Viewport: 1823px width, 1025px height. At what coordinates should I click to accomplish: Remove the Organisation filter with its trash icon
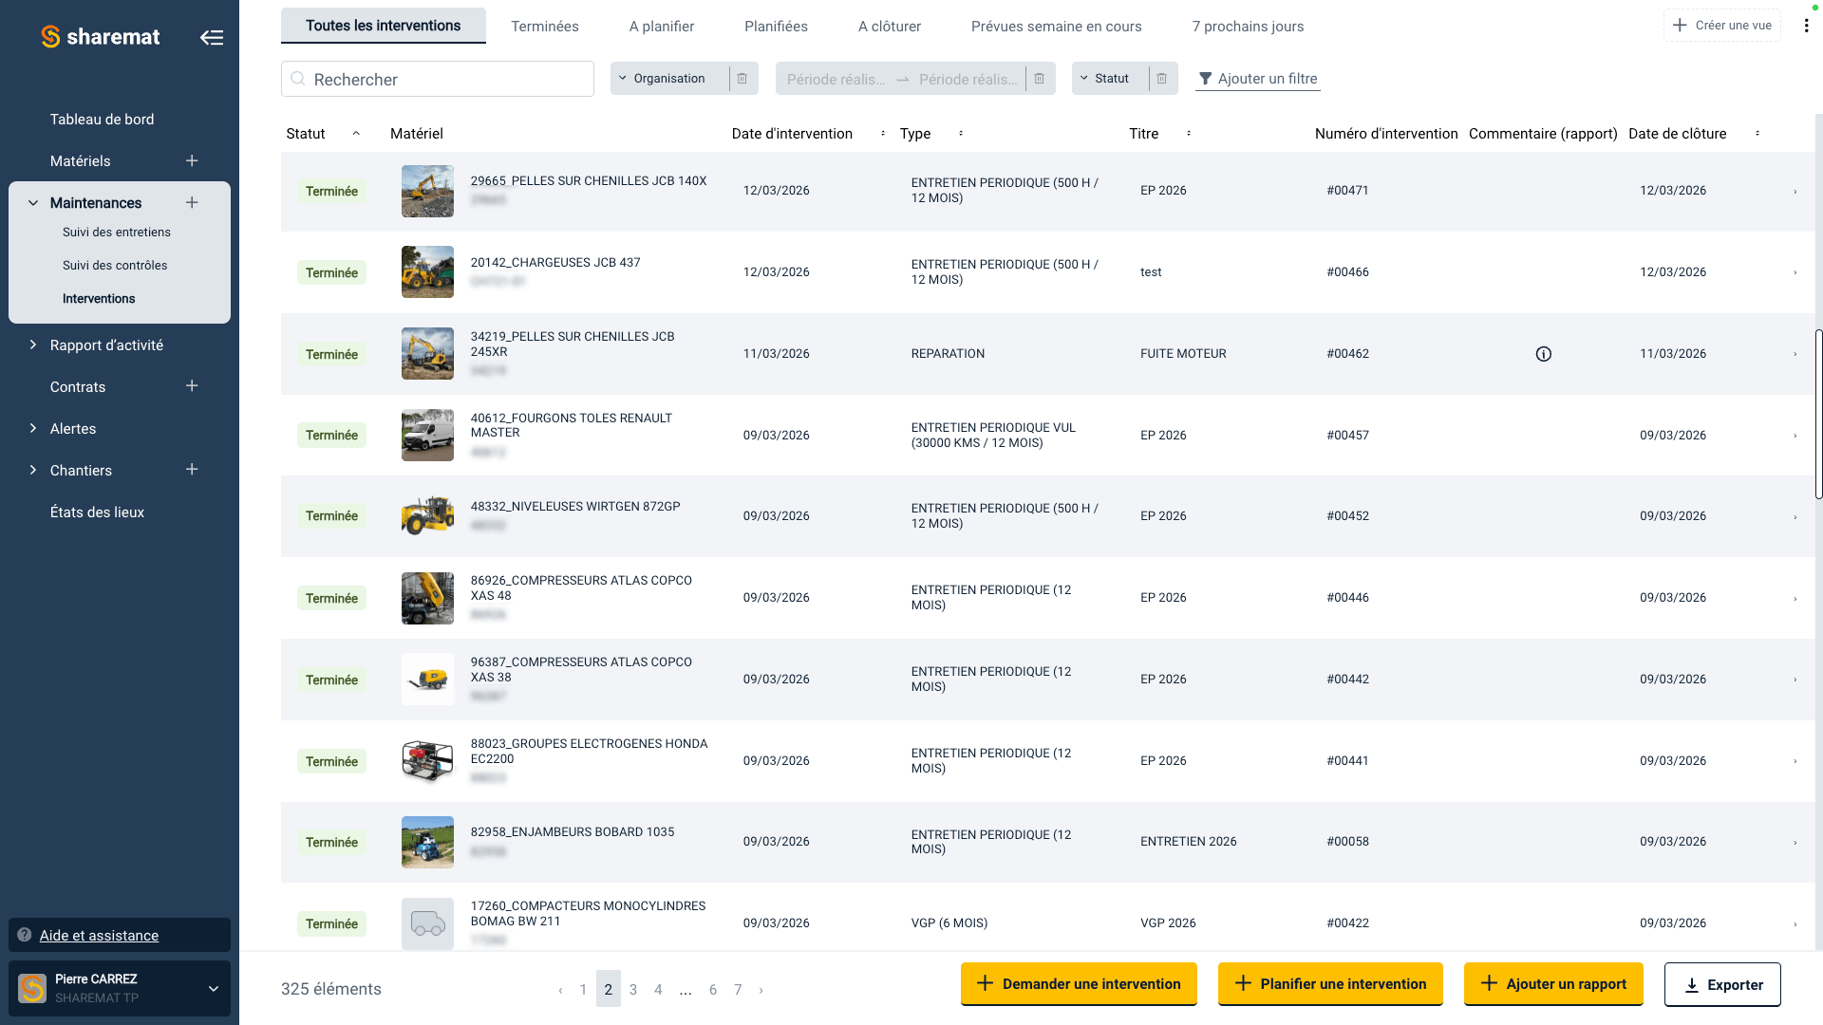(x=742, y=79)
